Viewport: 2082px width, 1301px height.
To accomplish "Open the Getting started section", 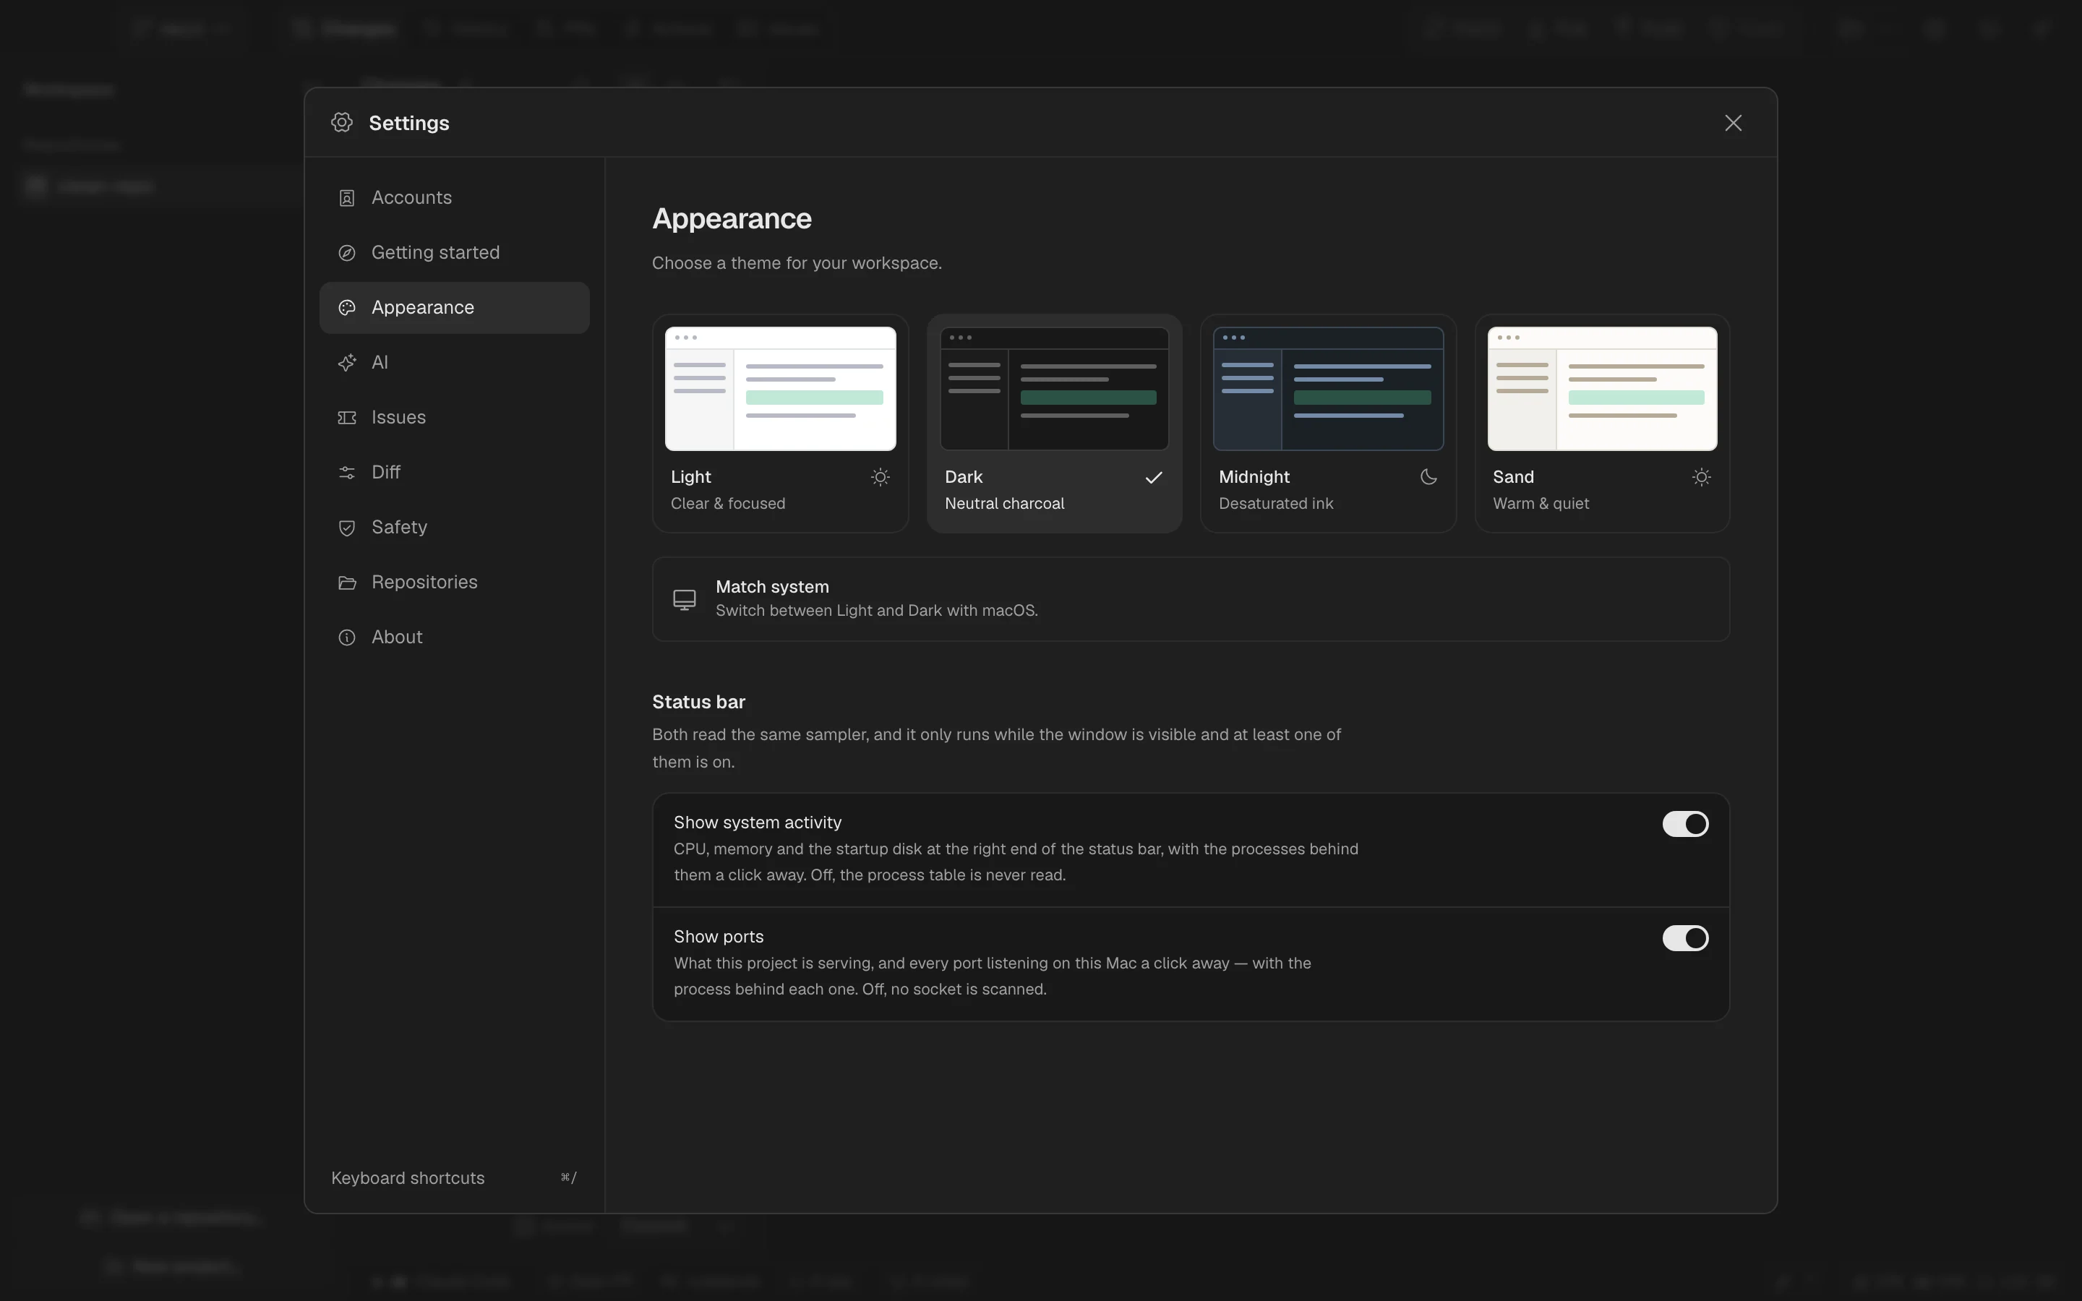I will pyautogui.click(x=454, y=253).
